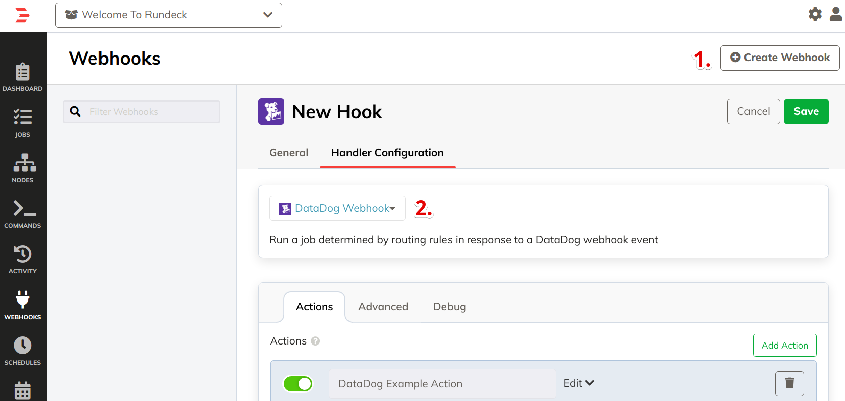Go to Jobs in sidebar
This screenshot has height=401, width=845.
[23, 124]
